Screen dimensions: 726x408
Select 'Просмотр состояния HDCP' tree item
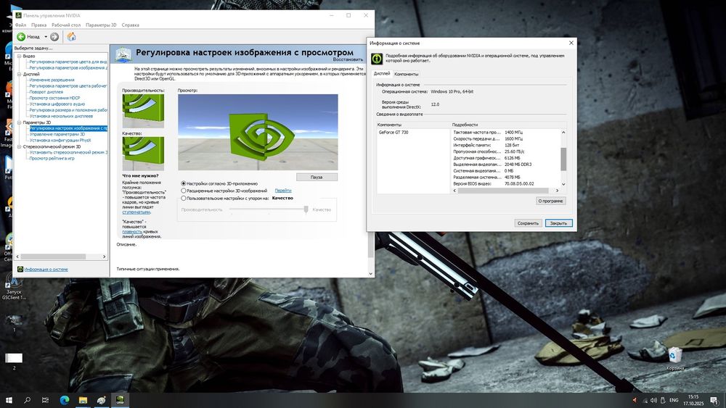click(54, 98)
